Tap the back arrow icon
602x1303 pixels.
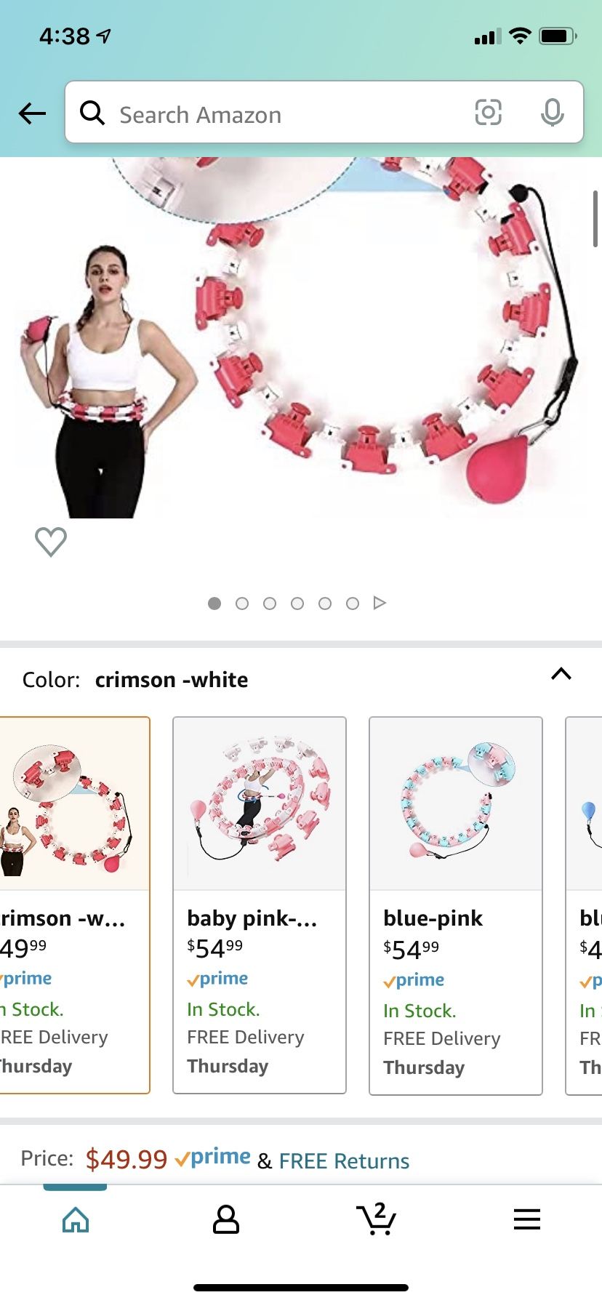tap(32, 113)
